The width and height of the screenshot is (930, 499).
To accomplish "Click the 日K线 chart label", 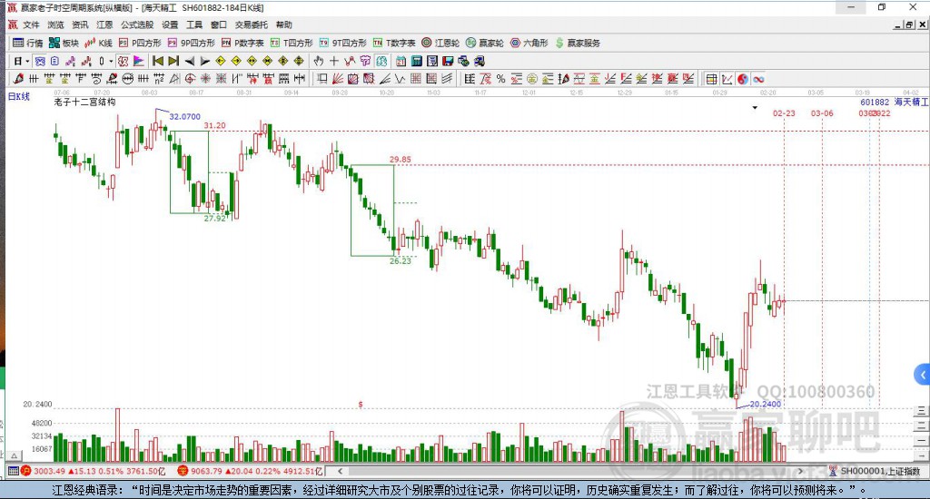I will [18, 96].
